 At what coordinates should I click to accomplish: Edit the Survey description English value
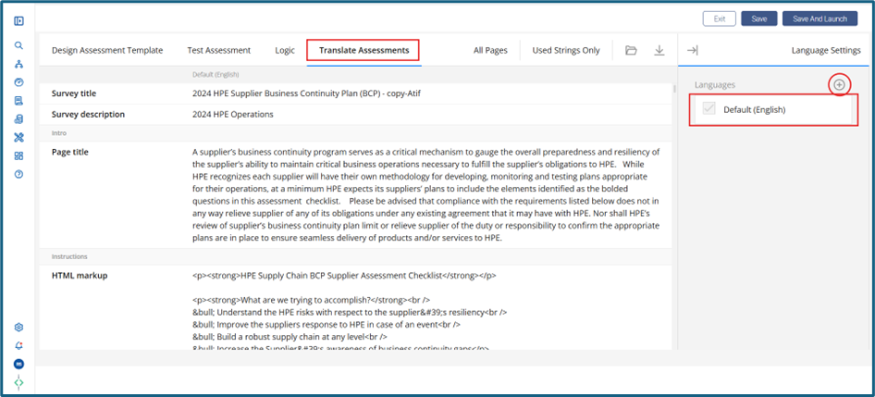(x=233, y=114)
